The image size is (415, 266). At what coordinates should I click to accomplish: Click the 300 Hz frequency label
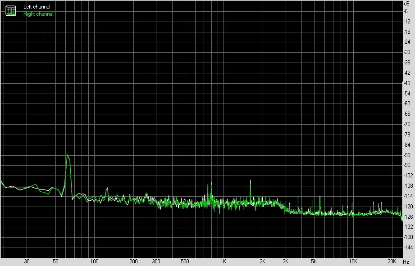[x=156, y=261]
